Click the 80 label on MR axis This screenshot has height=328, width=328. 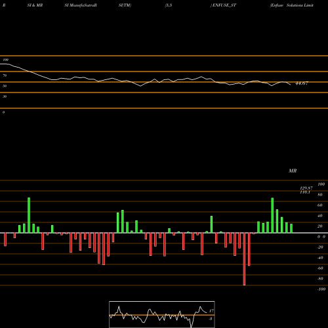click(320, 195)
